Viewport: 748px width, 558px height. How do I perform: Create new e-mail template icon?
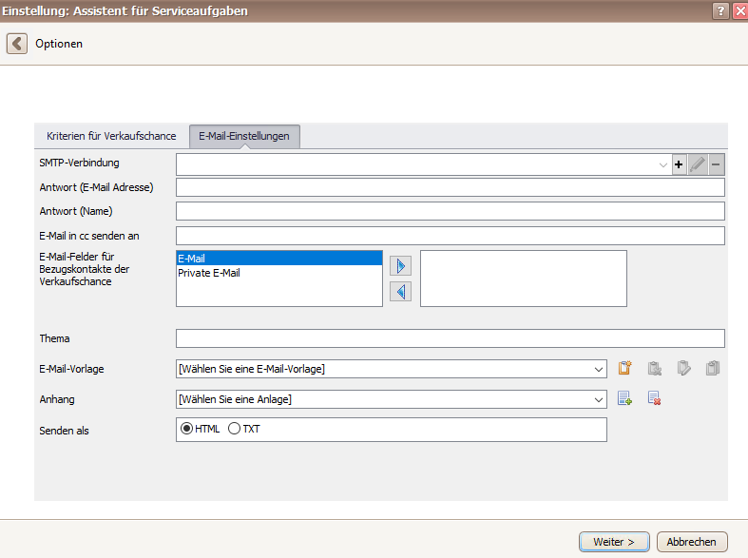(625, 368)
